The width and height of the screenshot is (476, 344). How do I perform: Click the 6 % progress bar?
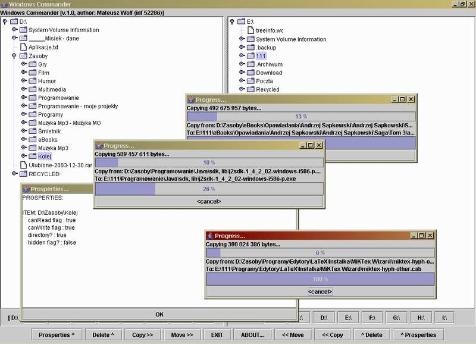pos(320,252)
